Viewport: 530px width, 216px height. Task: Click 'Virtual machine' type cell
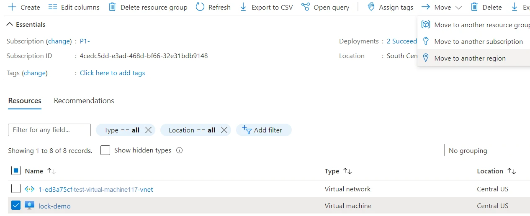pos(348,206)
